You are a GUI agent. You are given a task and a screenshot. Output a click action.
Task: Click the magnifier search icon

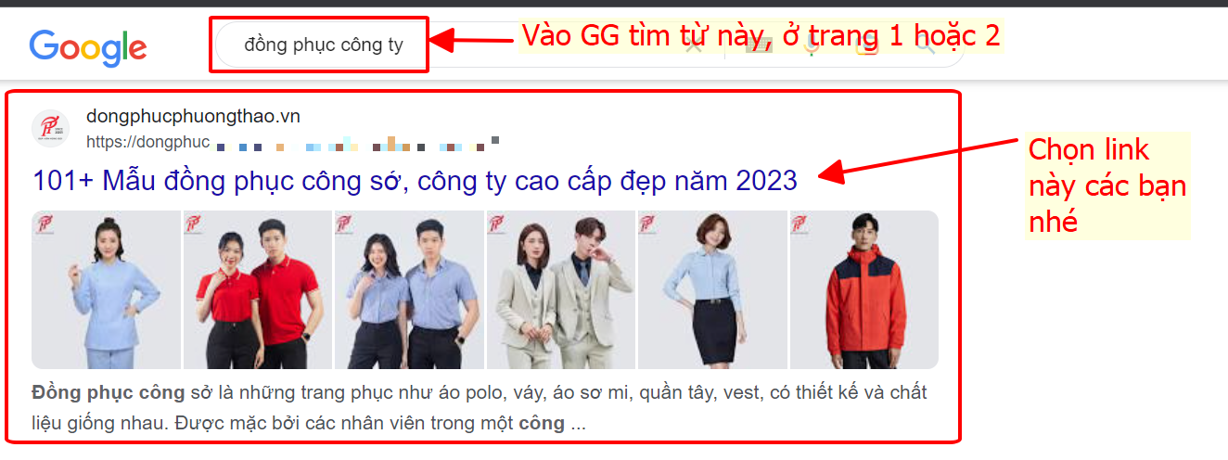point(925,44)
